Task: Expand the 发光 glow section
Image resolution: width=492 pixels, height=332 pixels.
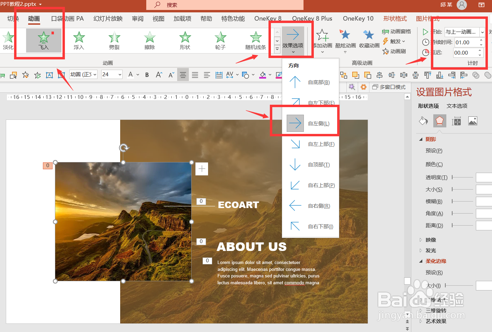Action: 421,251
